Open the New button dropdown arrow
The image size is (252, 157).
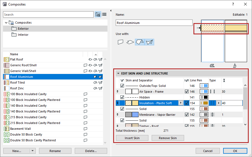pos(33,151)
